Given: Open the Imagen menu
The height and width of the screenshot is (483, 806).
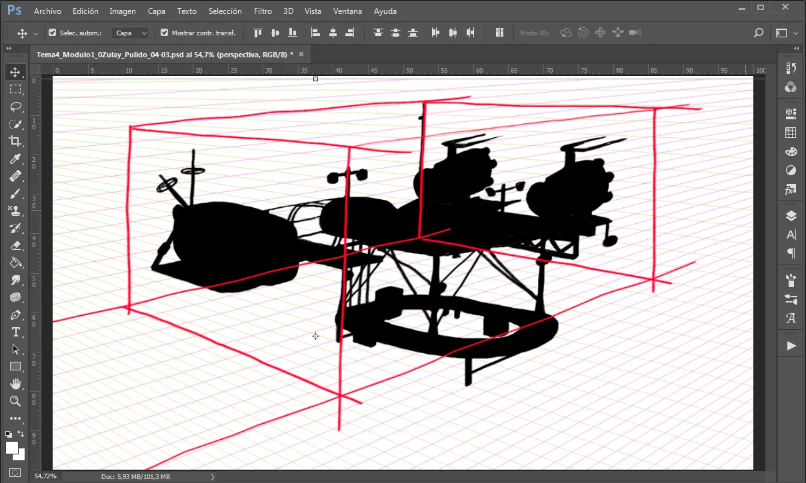Looking at the screenshot, I should tap(123, 11).
